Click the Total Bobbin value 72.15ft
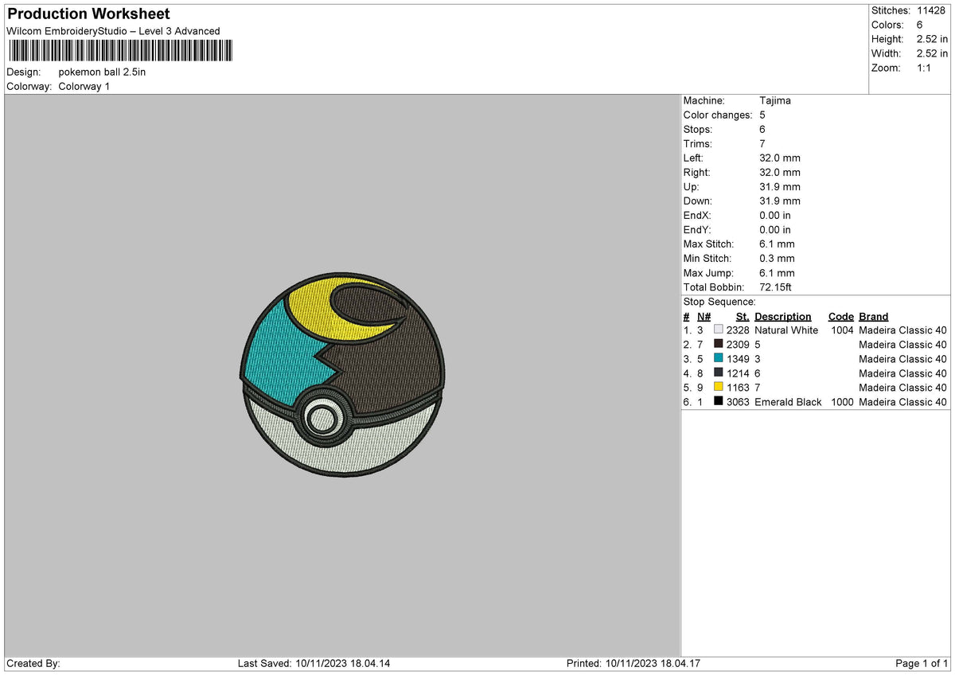 click(x=776, y=287)
